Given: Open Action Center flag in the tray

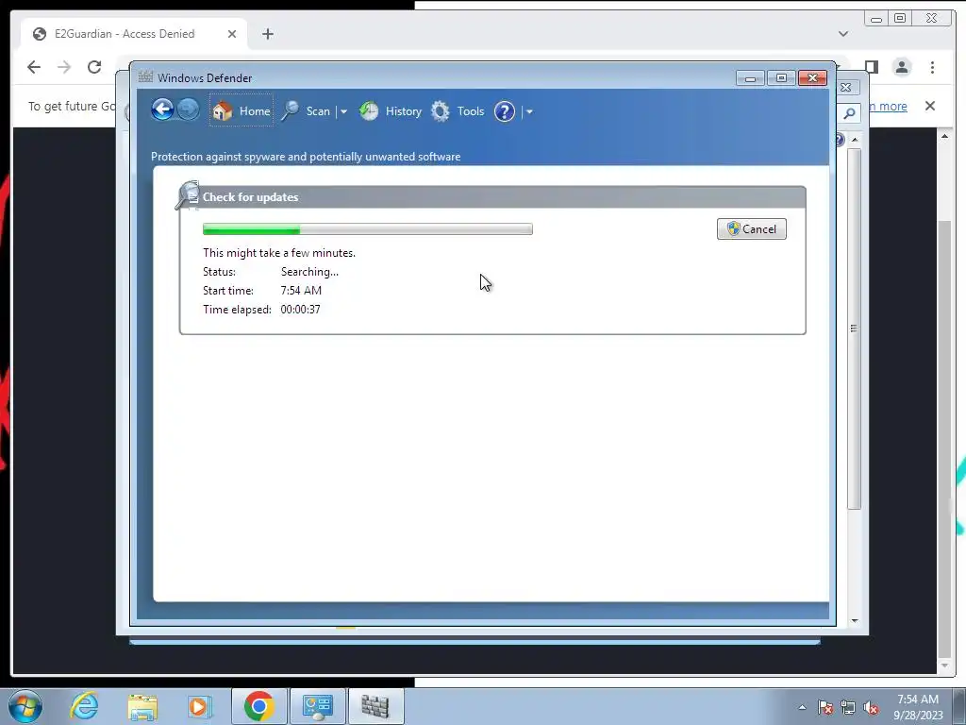Looking at the screenshot, I should (x=824, y=707).
